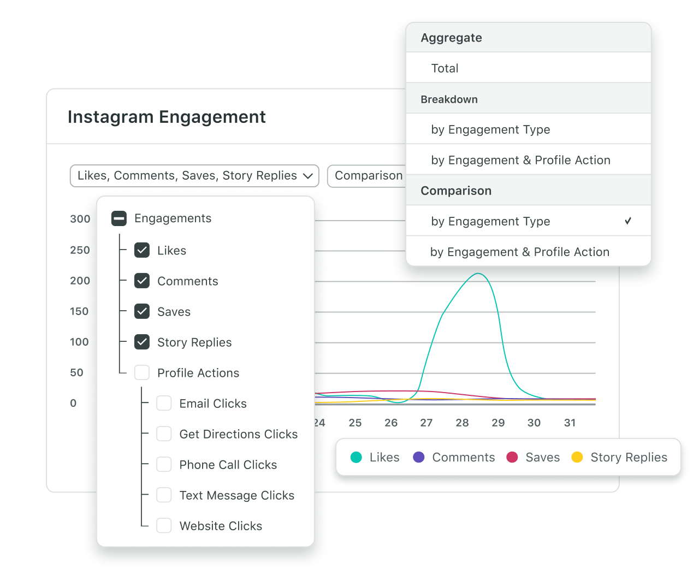The image size is (699, 569).
Task: Click the Aggregate section header
Action: pyautogui.click(x=529, y=38)
